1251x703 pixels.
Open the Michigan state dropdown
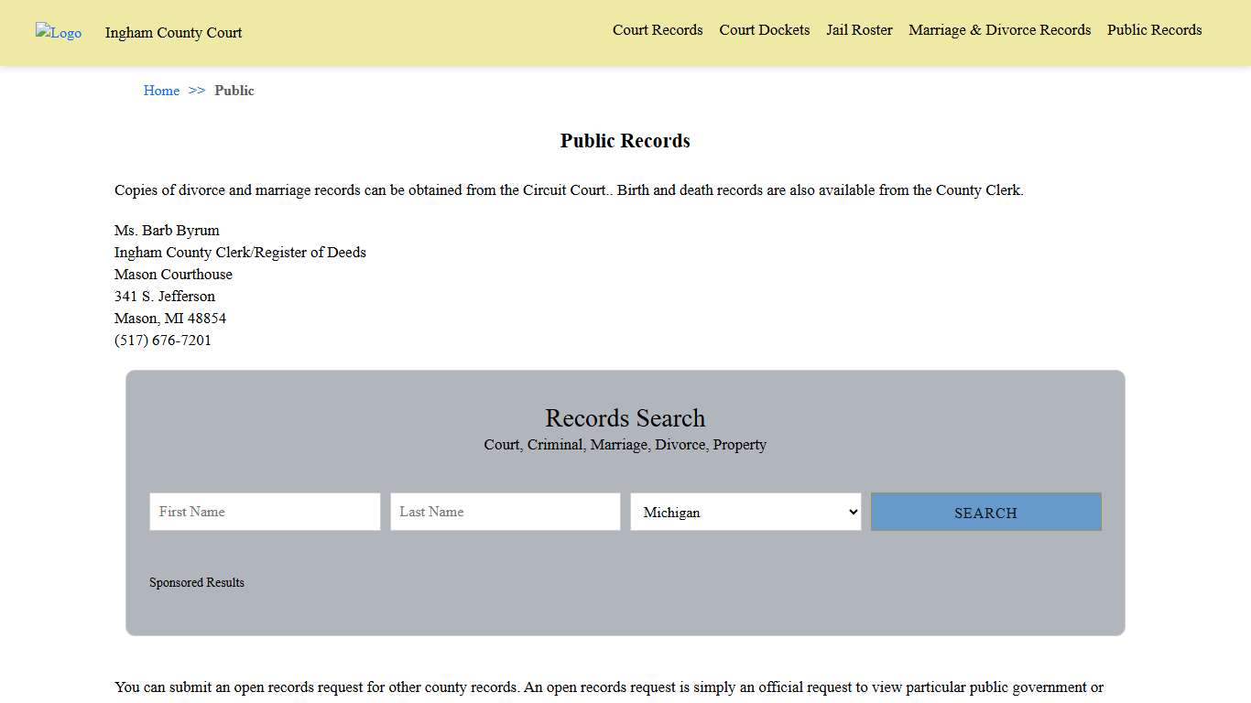745,512
